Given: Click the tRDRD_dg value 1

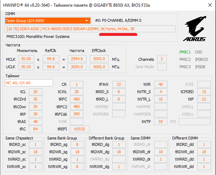Looking at the screenshot, I should point(119,144).
